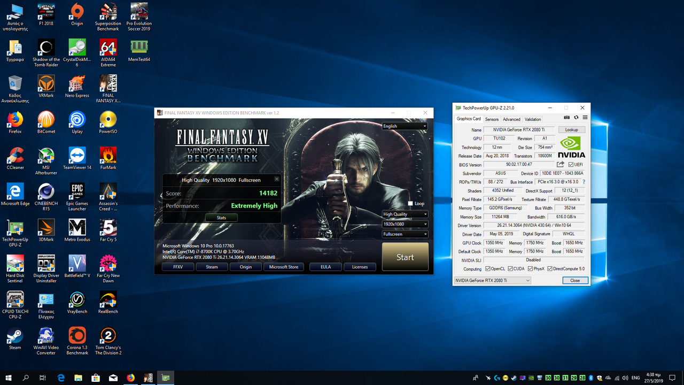
Task: Click the FFXV link button
Action: [x=178, y=267]
